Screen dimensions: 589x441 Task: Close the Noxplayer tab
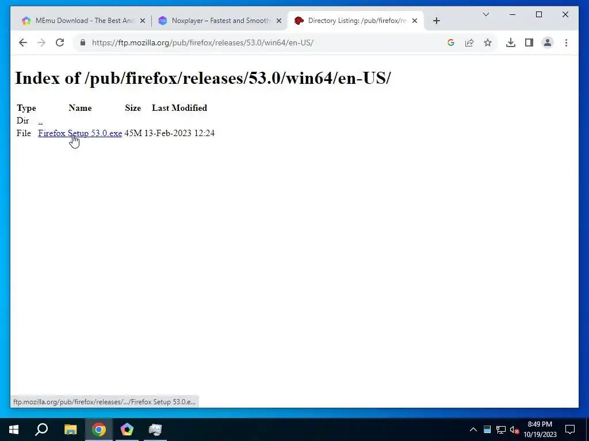(279, 21)
